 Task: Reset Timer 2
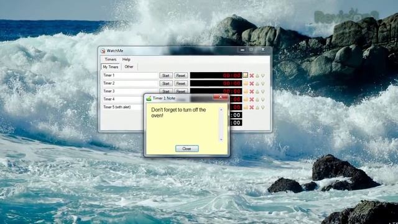click(181, 83)
